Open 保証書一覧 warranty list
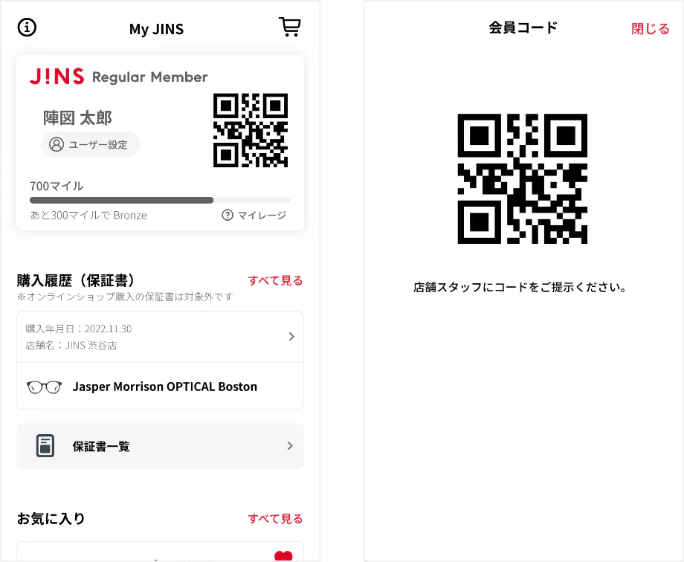Viewport: 684px width, 562px height. [x=160, y=446]
